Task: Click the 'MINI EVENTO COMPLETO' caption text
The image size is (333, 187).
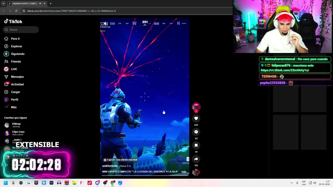Action: (140, 172)
